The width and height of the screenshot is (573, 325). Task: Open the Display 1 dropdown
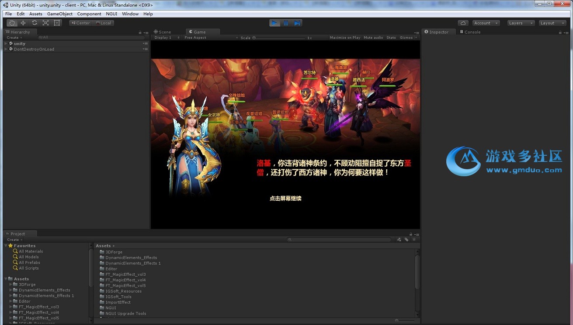coord(166,38)
